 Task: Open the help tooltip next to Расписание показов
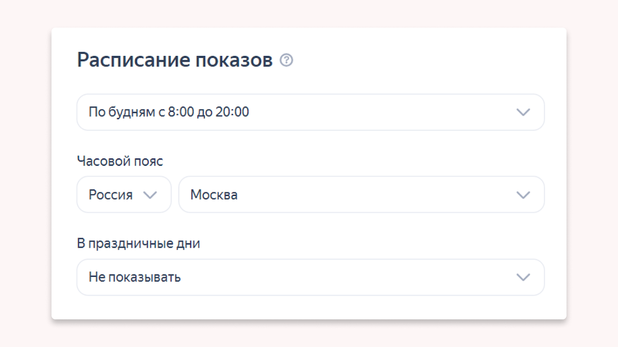click(287, 61)
